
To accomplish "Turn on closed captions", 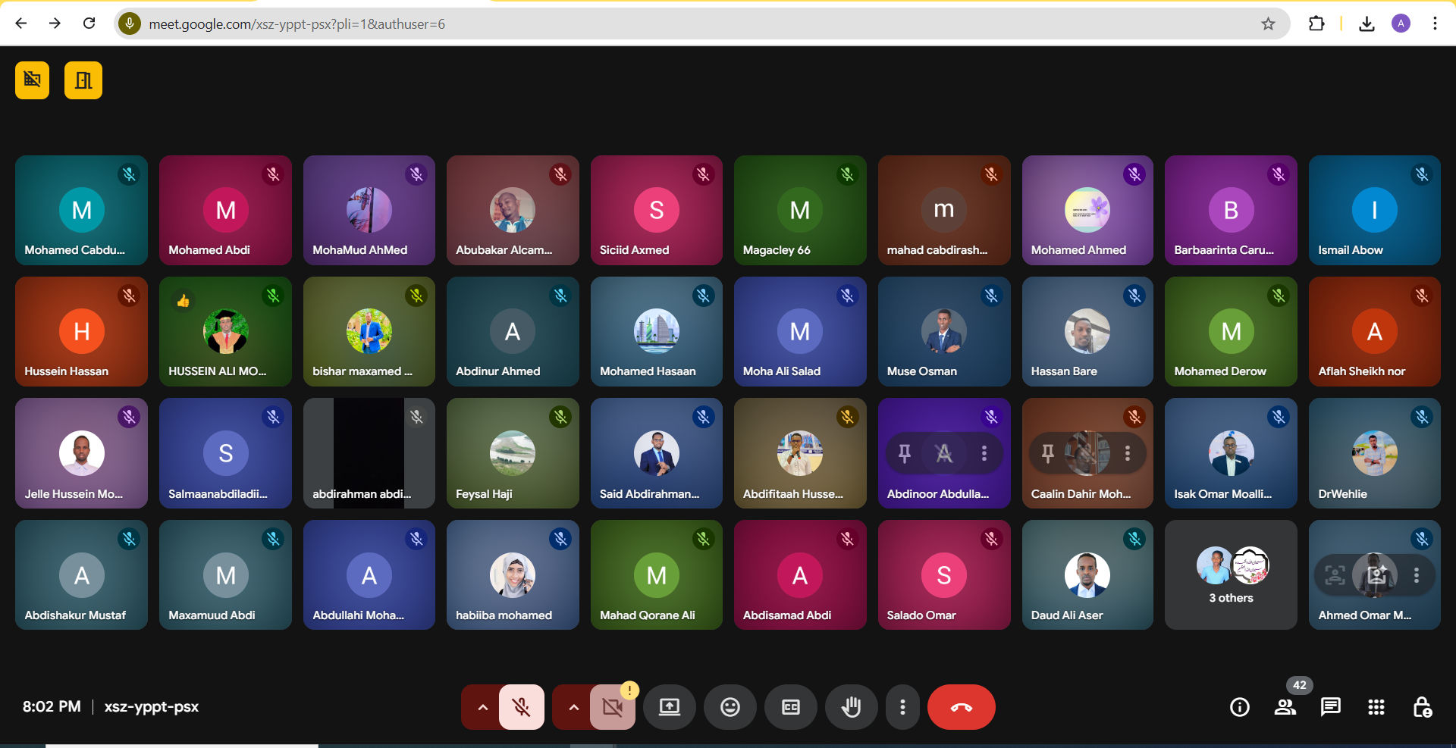I will (790, 707).
